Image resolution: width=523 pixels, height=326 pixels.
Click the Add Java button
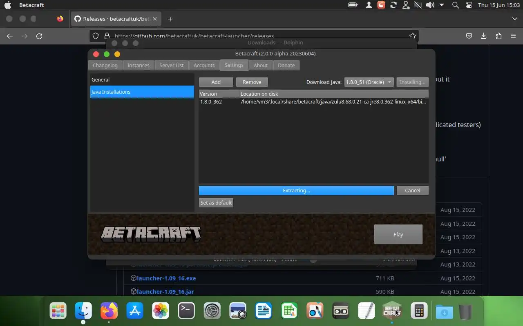click(x=216, y=82)
